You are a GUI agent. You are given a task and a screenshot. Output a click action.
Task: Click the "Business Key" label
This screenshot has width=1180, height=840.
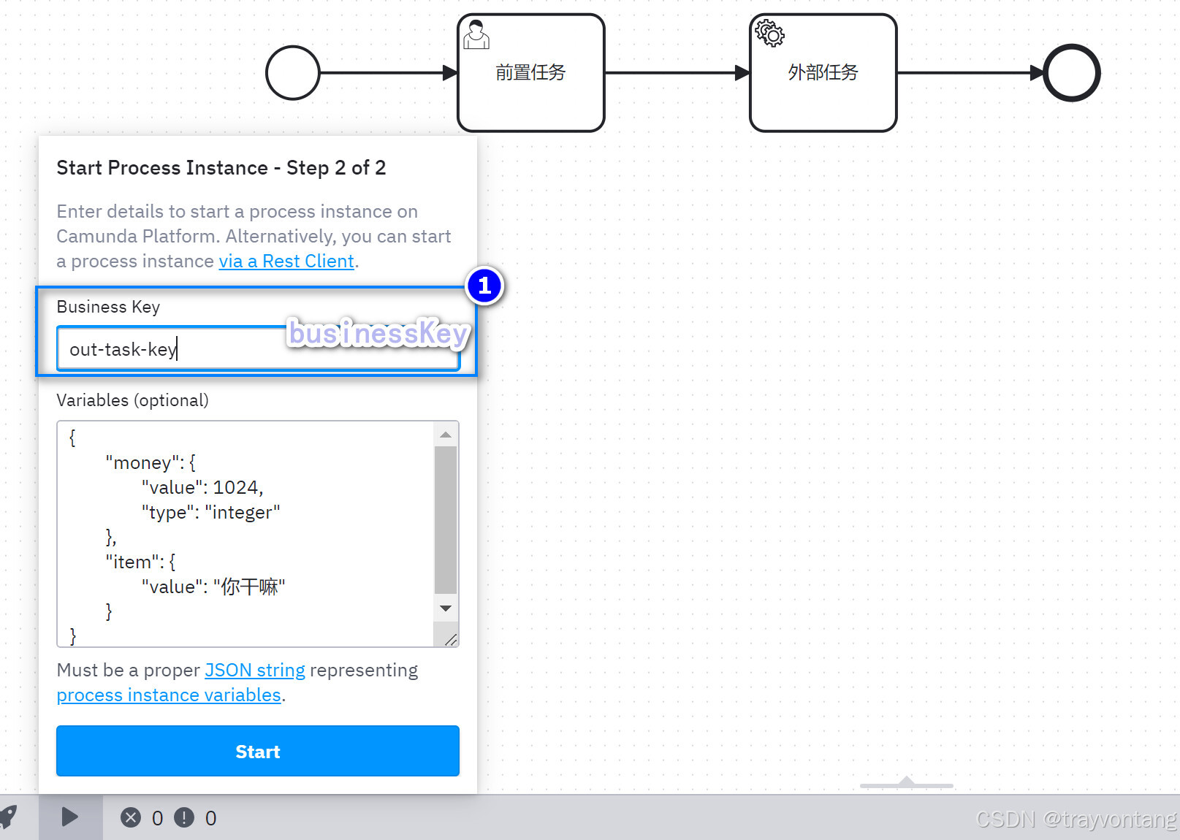click(108, 307)
